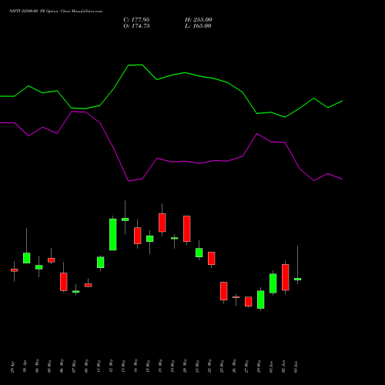Click the "04 May" date axis label
The image size is (385, 385).
(x=37, y=366)
